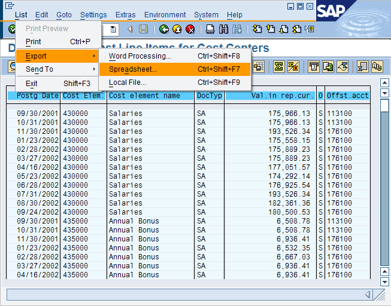391x306 pixels.
Task: Click the green Sigma total icon
Action: coord(278,67)
